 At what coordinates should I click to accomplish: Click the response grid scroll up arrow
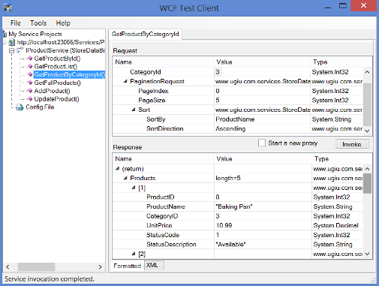pyautogui.click(x=367, y=169)
